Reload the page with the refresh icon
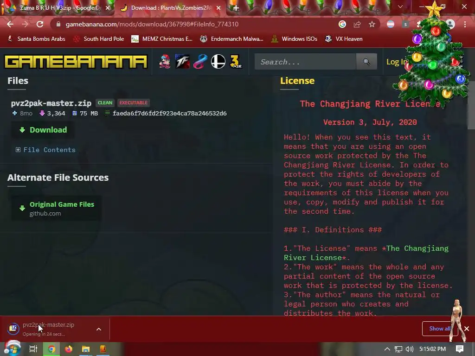475x356 pixels. 40,24
